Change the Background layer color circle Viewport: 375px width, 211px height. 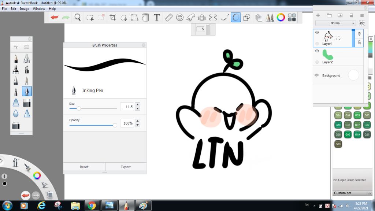(x=353, y=75)
